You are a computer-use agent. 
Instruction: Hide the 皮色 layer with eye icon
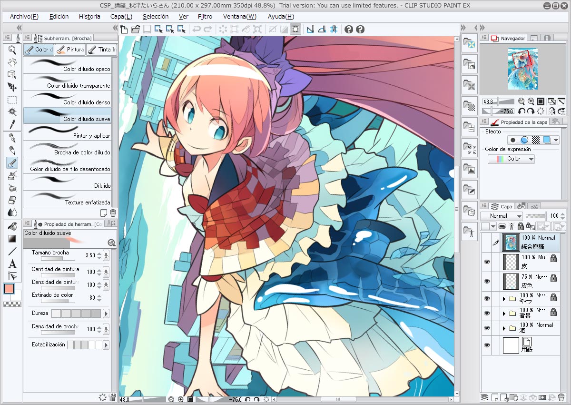[486, 280]
